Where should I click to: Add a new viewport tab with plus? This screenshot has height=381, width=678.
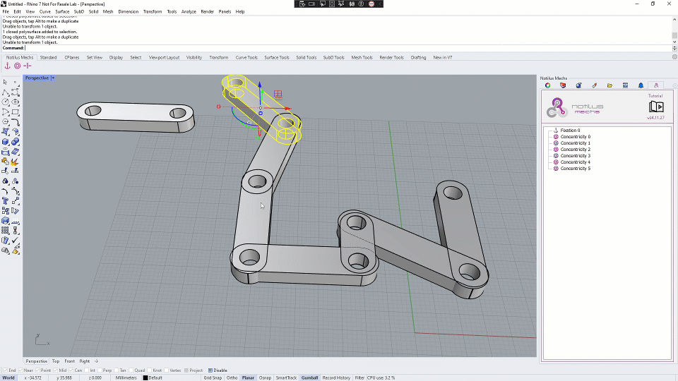point(97,361)
